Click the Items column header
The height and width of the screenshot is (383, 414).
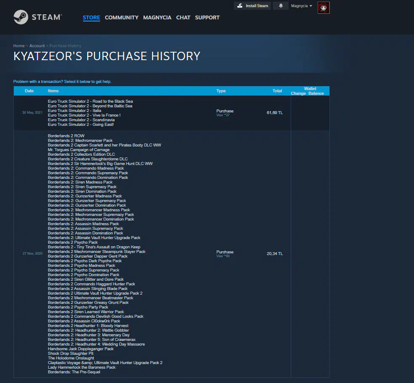53,91
